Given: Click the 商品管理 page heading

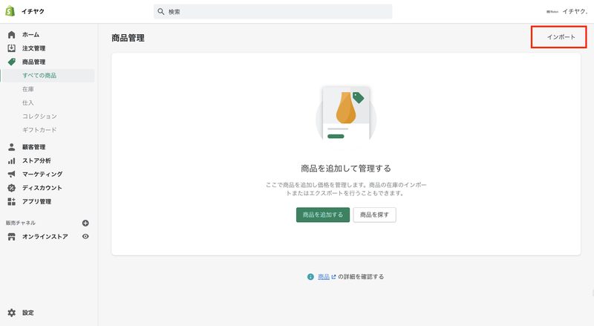Looking at the screenshot, I should (x=128, y=38).
